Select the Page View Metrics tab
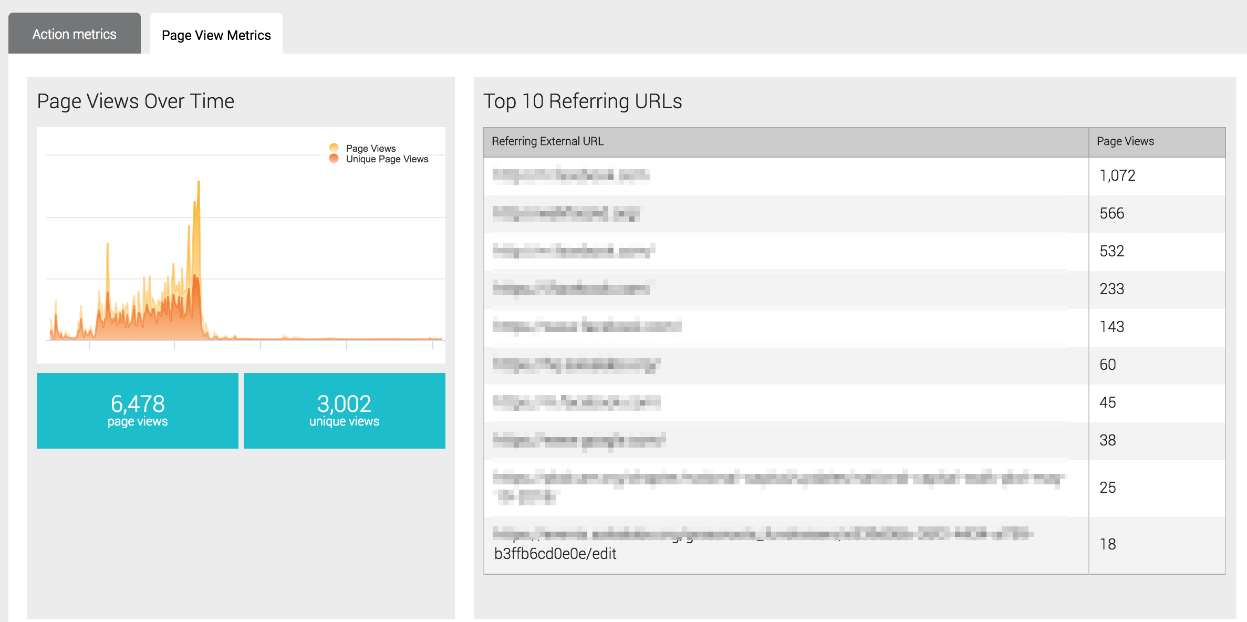The height and width of the screenshot is (622, 1247). 216,35
